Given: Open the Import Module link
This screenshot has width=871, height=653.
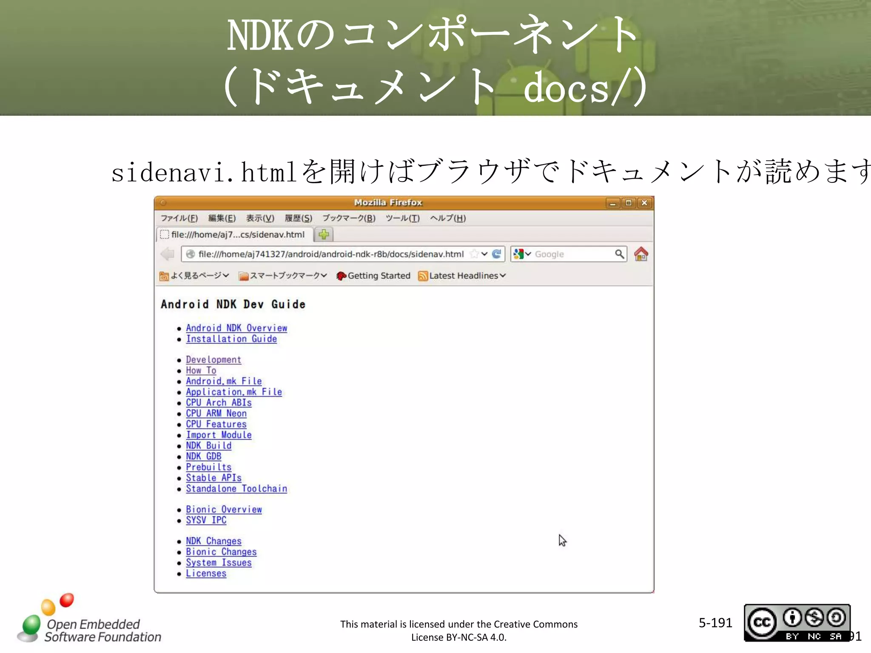Looking at the screenshot, I should pyautogui.click(x=219, y=435).
